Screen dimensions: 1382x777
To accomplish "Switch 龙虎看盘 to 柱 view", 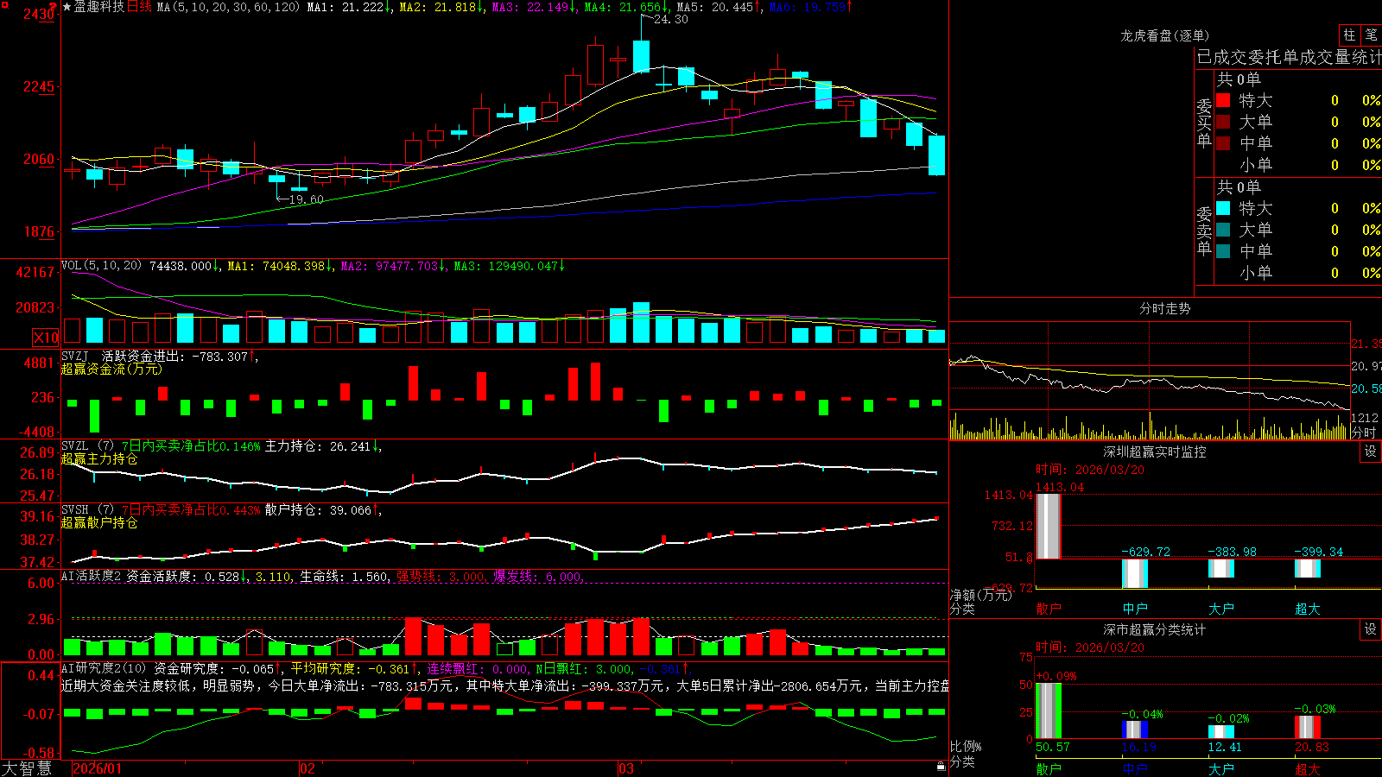I will 1349,35.
